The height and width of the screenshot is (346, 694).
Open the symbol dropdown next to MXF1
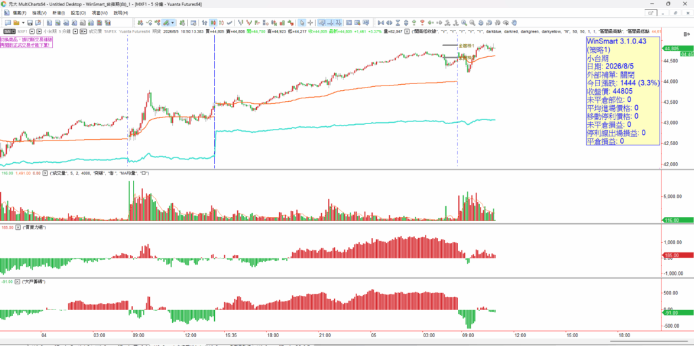click(32, 31)
